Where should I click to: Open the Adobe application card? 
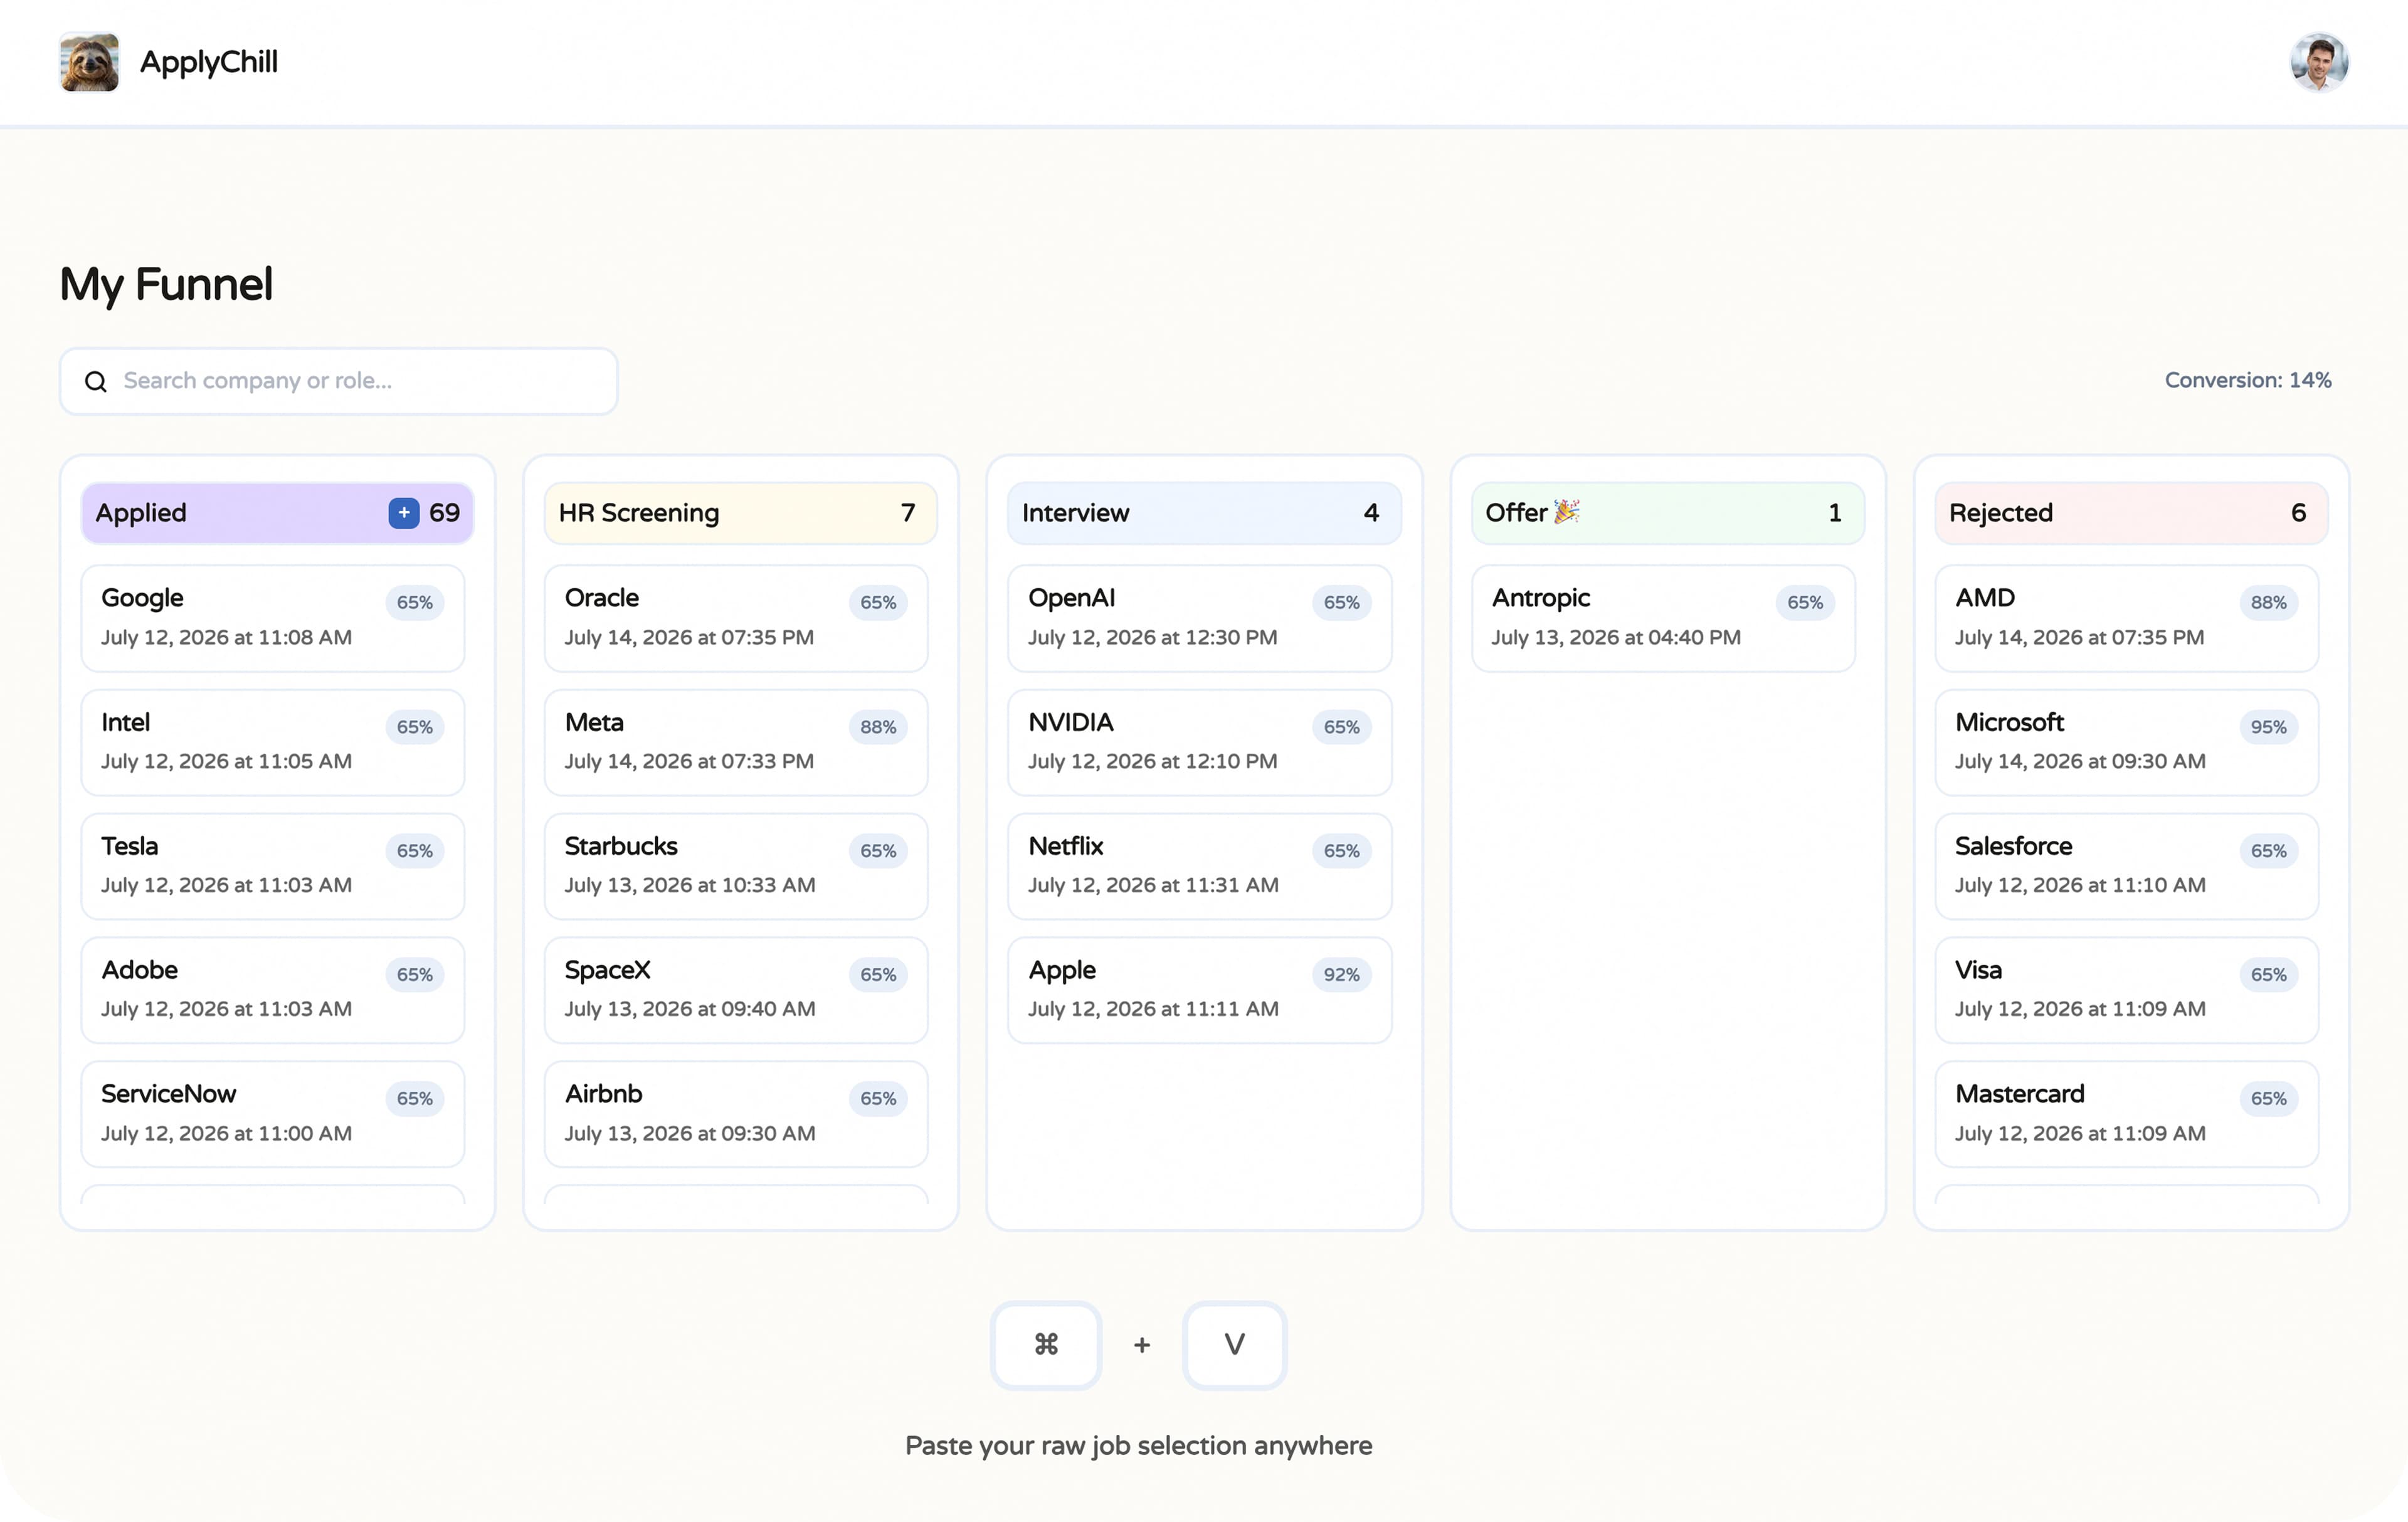[273, 990]
